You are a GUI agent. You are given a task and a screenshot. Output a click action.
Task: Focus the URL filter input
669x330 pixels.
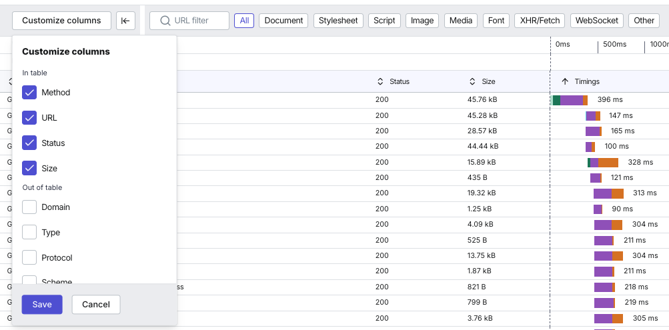[x=189, y=21]
